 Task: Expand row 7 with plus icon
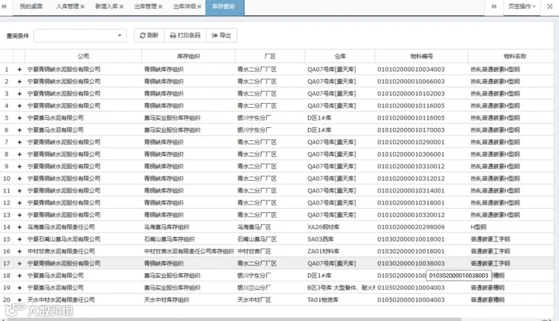tap(19, 142)
